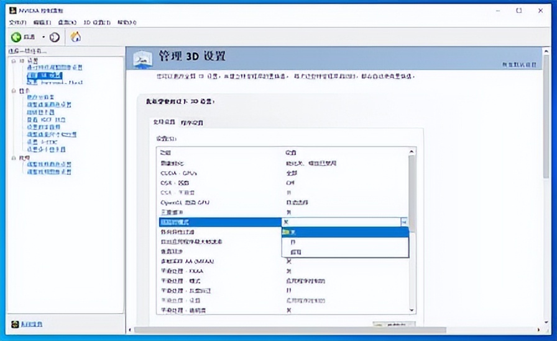Go to Home via house icon
Screen dimensions: 557x341
(x=76, y=37)
